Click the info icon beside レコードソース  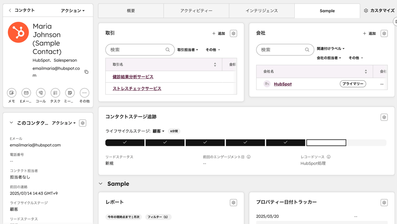tap(329, 157)
